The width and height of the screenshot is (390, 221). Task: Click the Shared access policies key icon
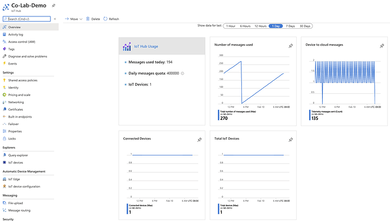point(4,80)
